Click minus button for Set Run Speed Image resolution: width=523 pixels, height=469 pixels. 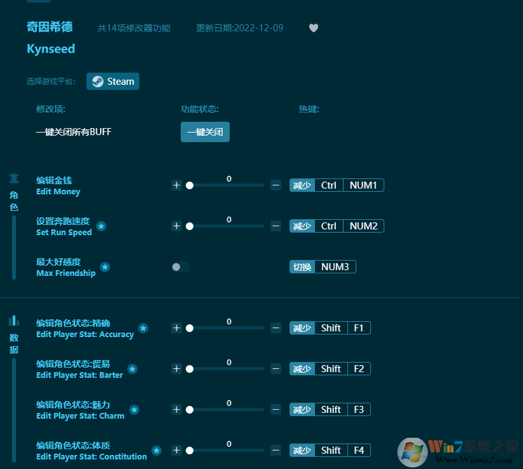276,226
